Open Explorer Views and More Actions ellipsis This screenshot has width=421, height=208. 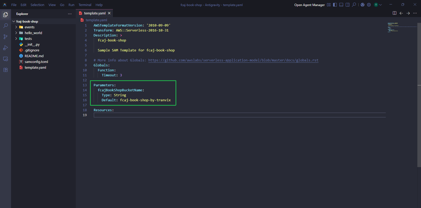(x=70, y=14)
